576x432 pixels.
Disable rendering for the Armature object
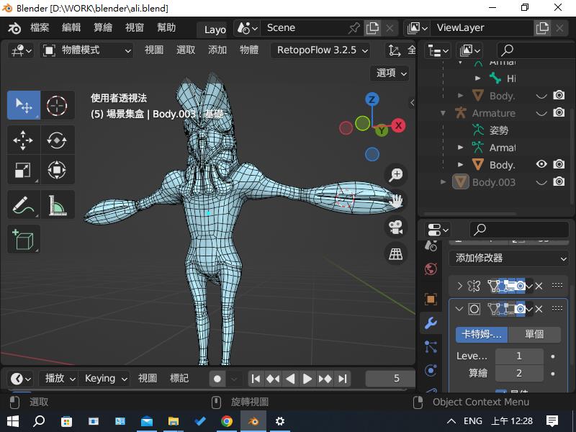coord(559,113)
